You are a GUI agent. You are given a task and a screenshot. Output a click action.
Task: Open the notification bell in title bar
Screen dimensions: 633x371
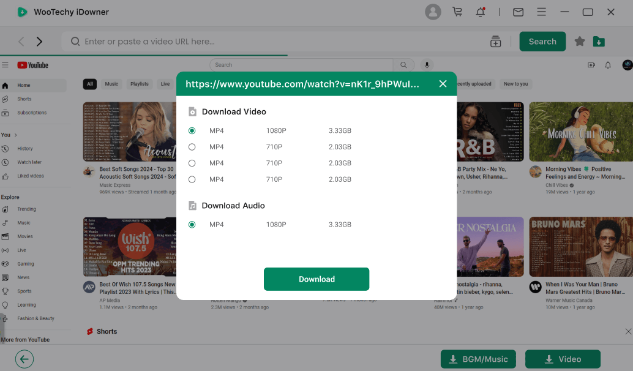tap(481, 12)
